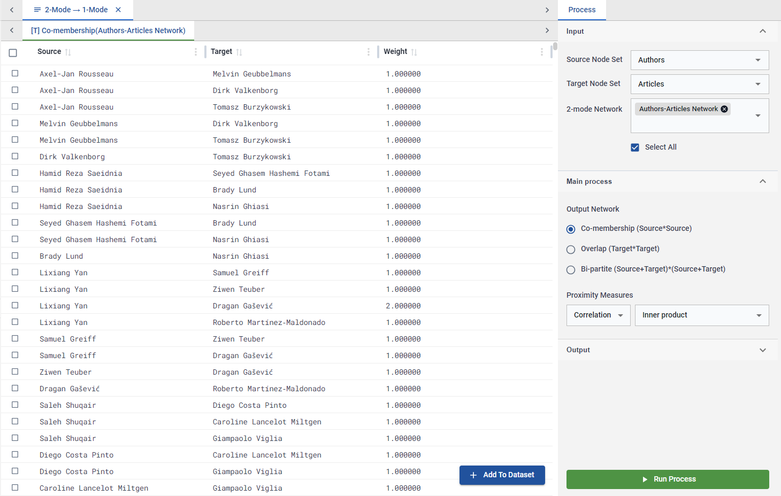The height and width of the screenshot is (496, 781).
Task: Collapse the Main process section
Action: click(x=763, y=181)
